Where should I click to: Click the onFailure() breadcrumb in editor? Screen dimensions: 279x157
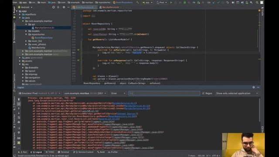pos(155,83)
